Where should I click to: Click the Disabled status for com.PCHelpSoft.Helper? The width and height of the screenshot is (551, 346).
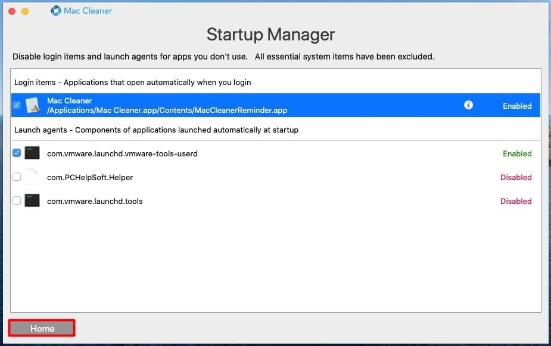pyautogui.click(x=516, y=177)
